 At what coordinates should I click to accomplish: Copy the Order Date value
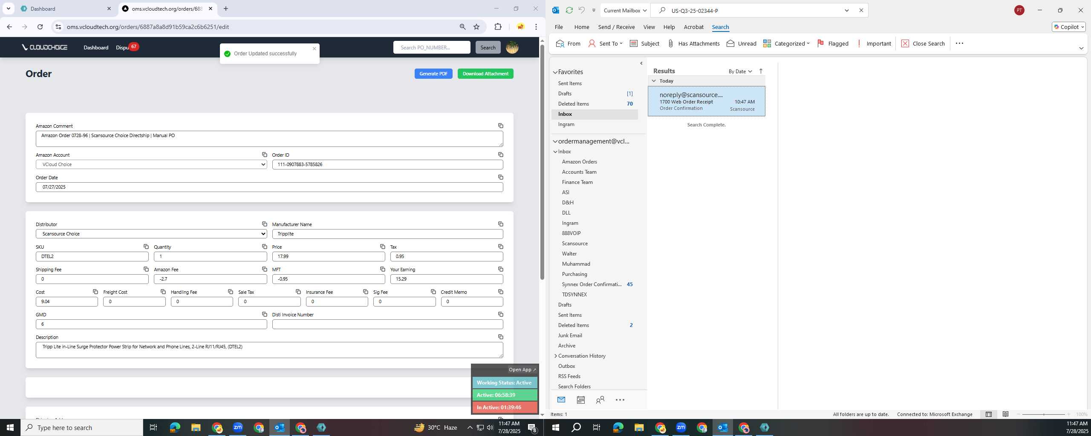[x=501, y=177]
